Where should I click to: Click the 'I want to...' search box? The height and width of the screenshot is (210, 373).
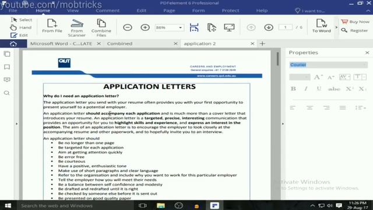(310, 10)
